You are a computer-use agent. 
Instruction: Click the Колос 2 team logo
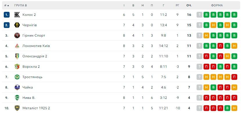[17, 15]
